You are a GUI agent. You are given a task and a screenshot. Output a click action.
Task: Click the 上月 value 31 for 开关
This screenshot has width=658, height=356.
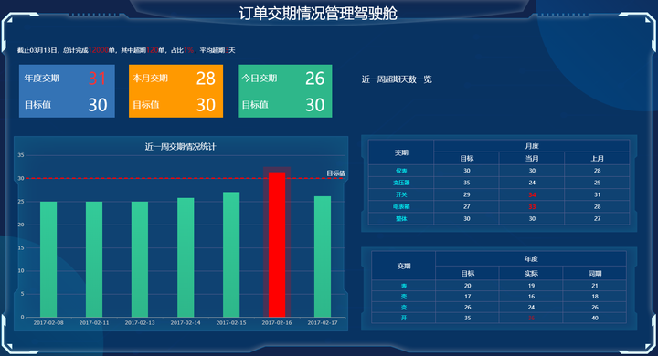point(597,194)
